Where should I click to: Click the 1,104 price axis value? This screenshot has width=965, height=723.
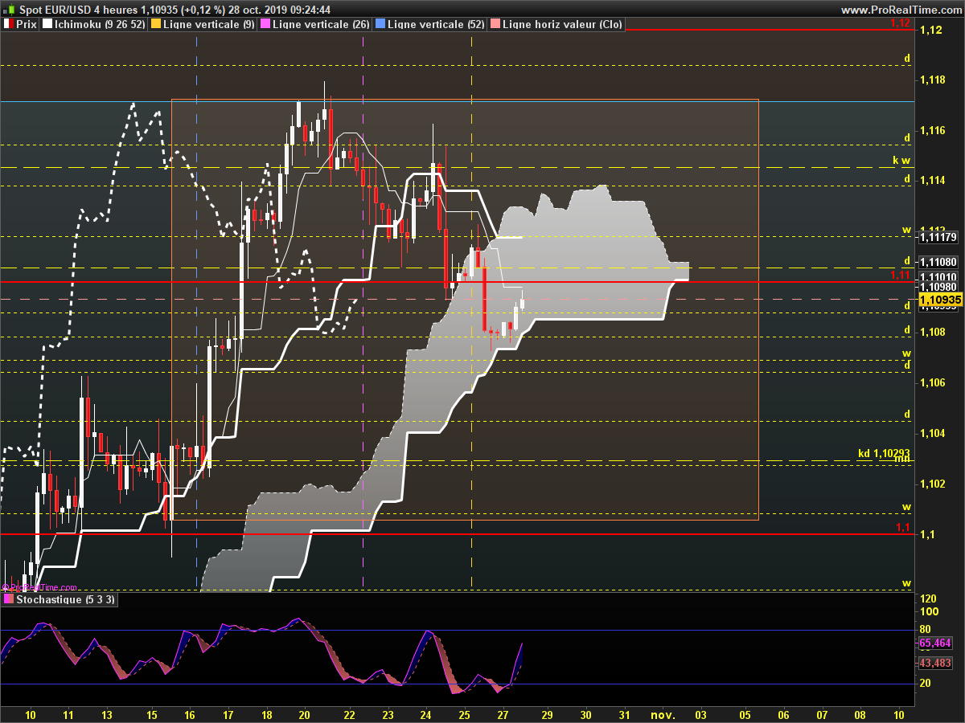[x=933, y=433]
